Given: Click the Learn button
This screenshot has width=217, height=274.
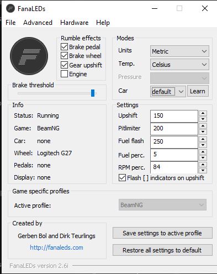Looking at the screenshot, I should click(198, 91).
